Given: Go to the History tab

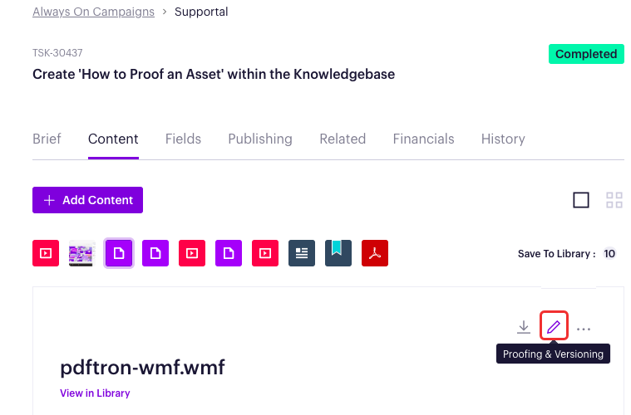Looking at the screenshot, I should (x=503, y=139).
